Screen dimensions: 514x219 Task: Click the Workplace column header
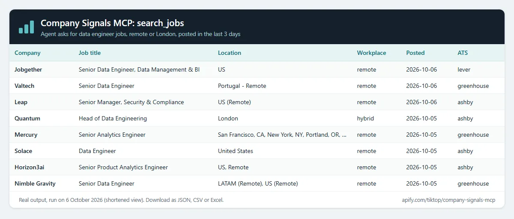click(x=371, y=53)
